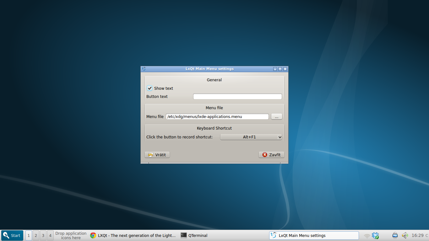Click the network signal tray icon
Screen dimensions: 429x241
(367, 235)
